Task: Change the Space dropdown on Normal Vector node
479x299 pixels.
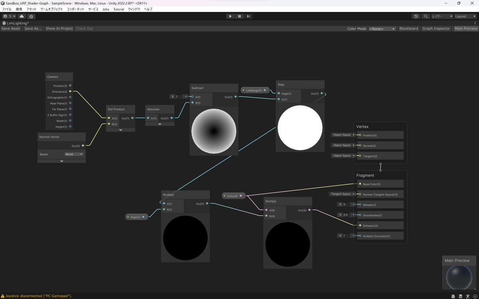Action: click(x=73, y=154)
